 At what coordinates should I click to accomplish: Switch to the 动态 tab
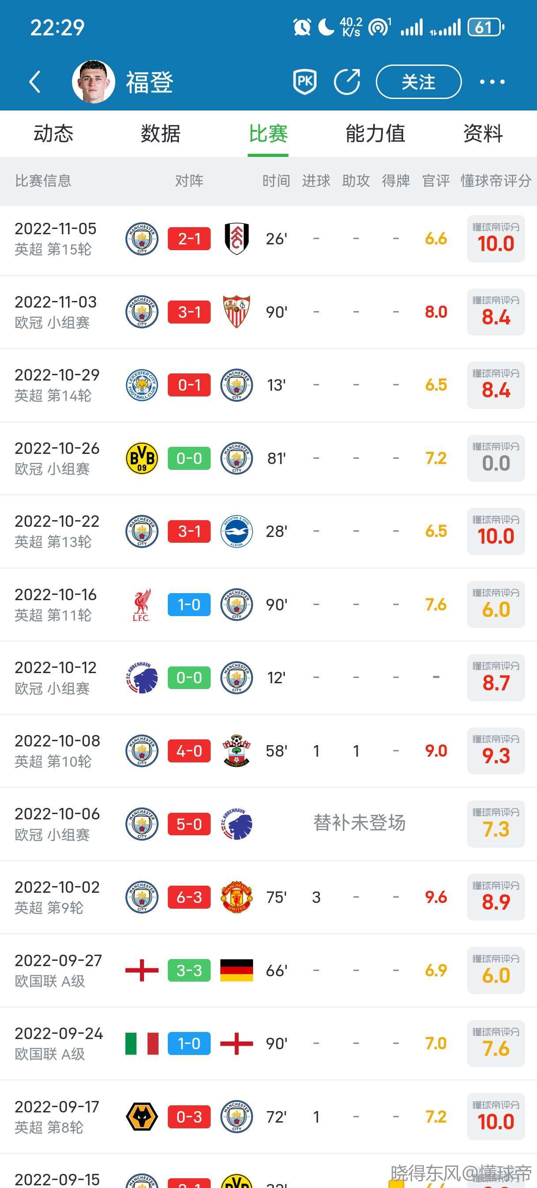tap(53, 134)
